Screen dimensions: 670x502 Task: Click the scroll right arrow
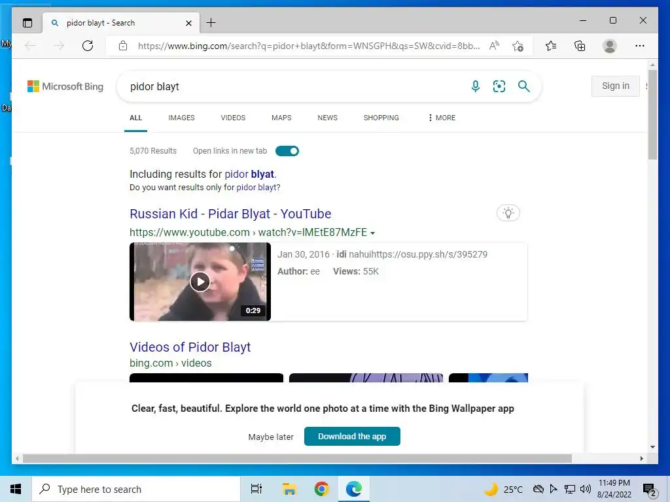[641, 458]
